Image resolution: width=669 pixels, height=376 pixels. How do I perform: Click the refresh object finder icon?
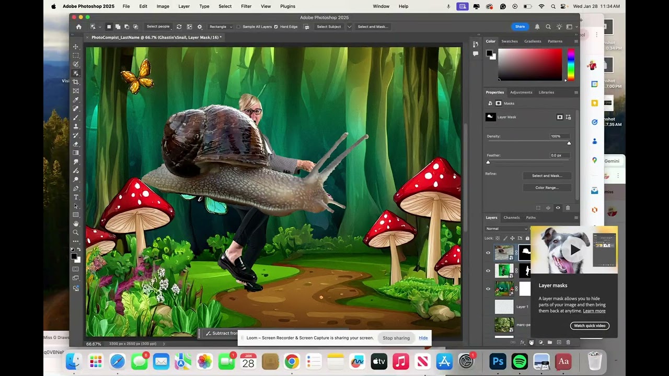point(179,27)
